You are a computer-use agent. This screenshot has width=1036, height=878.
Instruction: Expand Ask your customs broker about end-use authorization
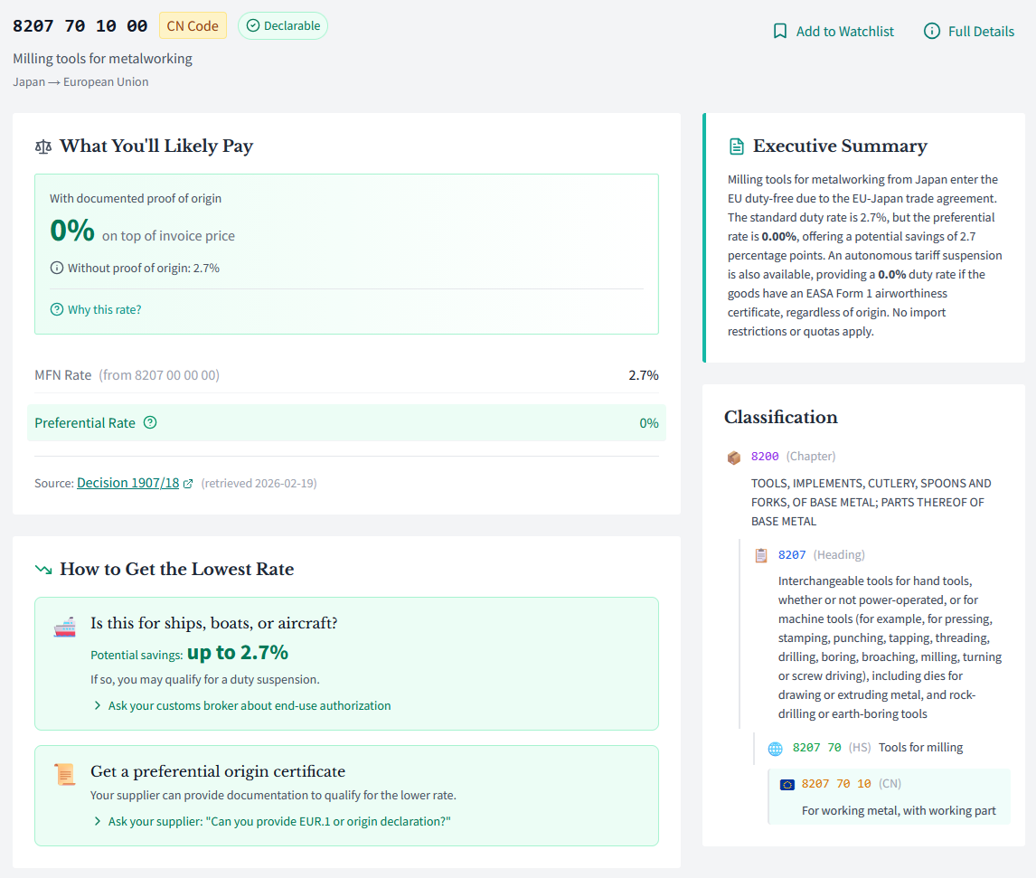click(249, 705)
